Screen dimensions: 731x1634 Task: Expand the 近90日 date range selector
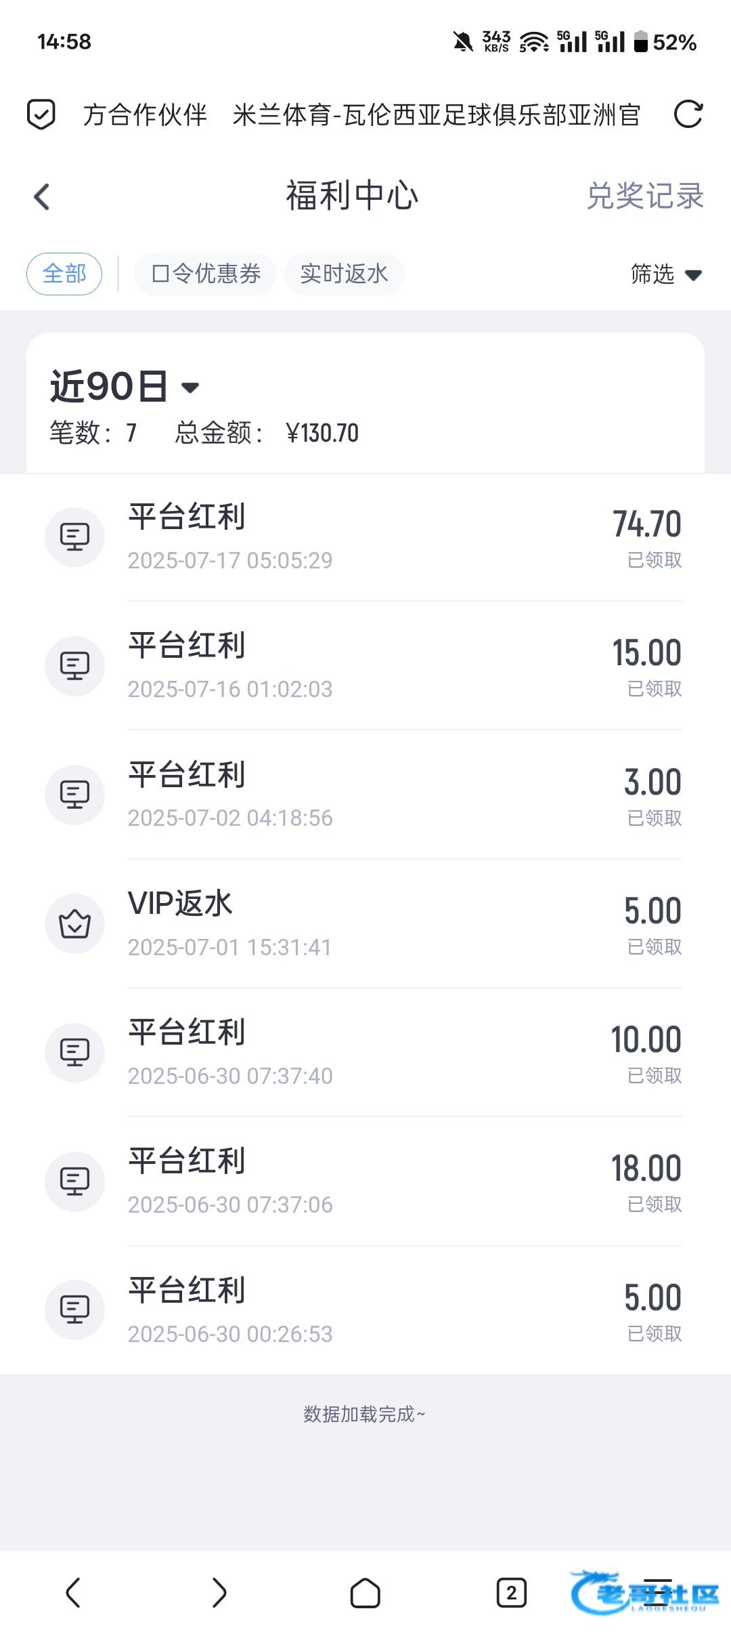coord(125,387)
